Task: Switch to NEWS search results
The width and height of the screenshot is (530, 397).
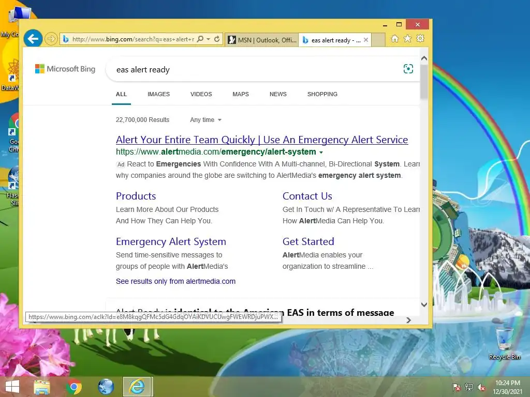Action: tap(278, 94)
